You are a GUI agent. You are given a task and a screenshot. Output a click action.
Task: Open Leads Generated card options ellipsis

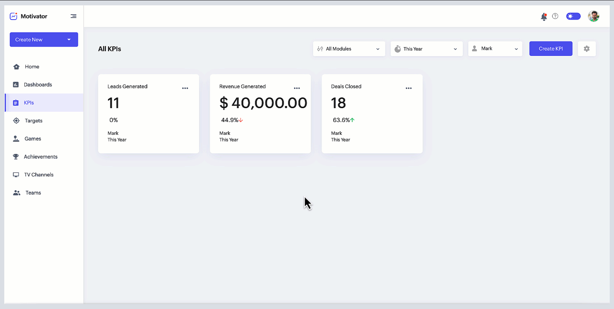pos(185,88)
